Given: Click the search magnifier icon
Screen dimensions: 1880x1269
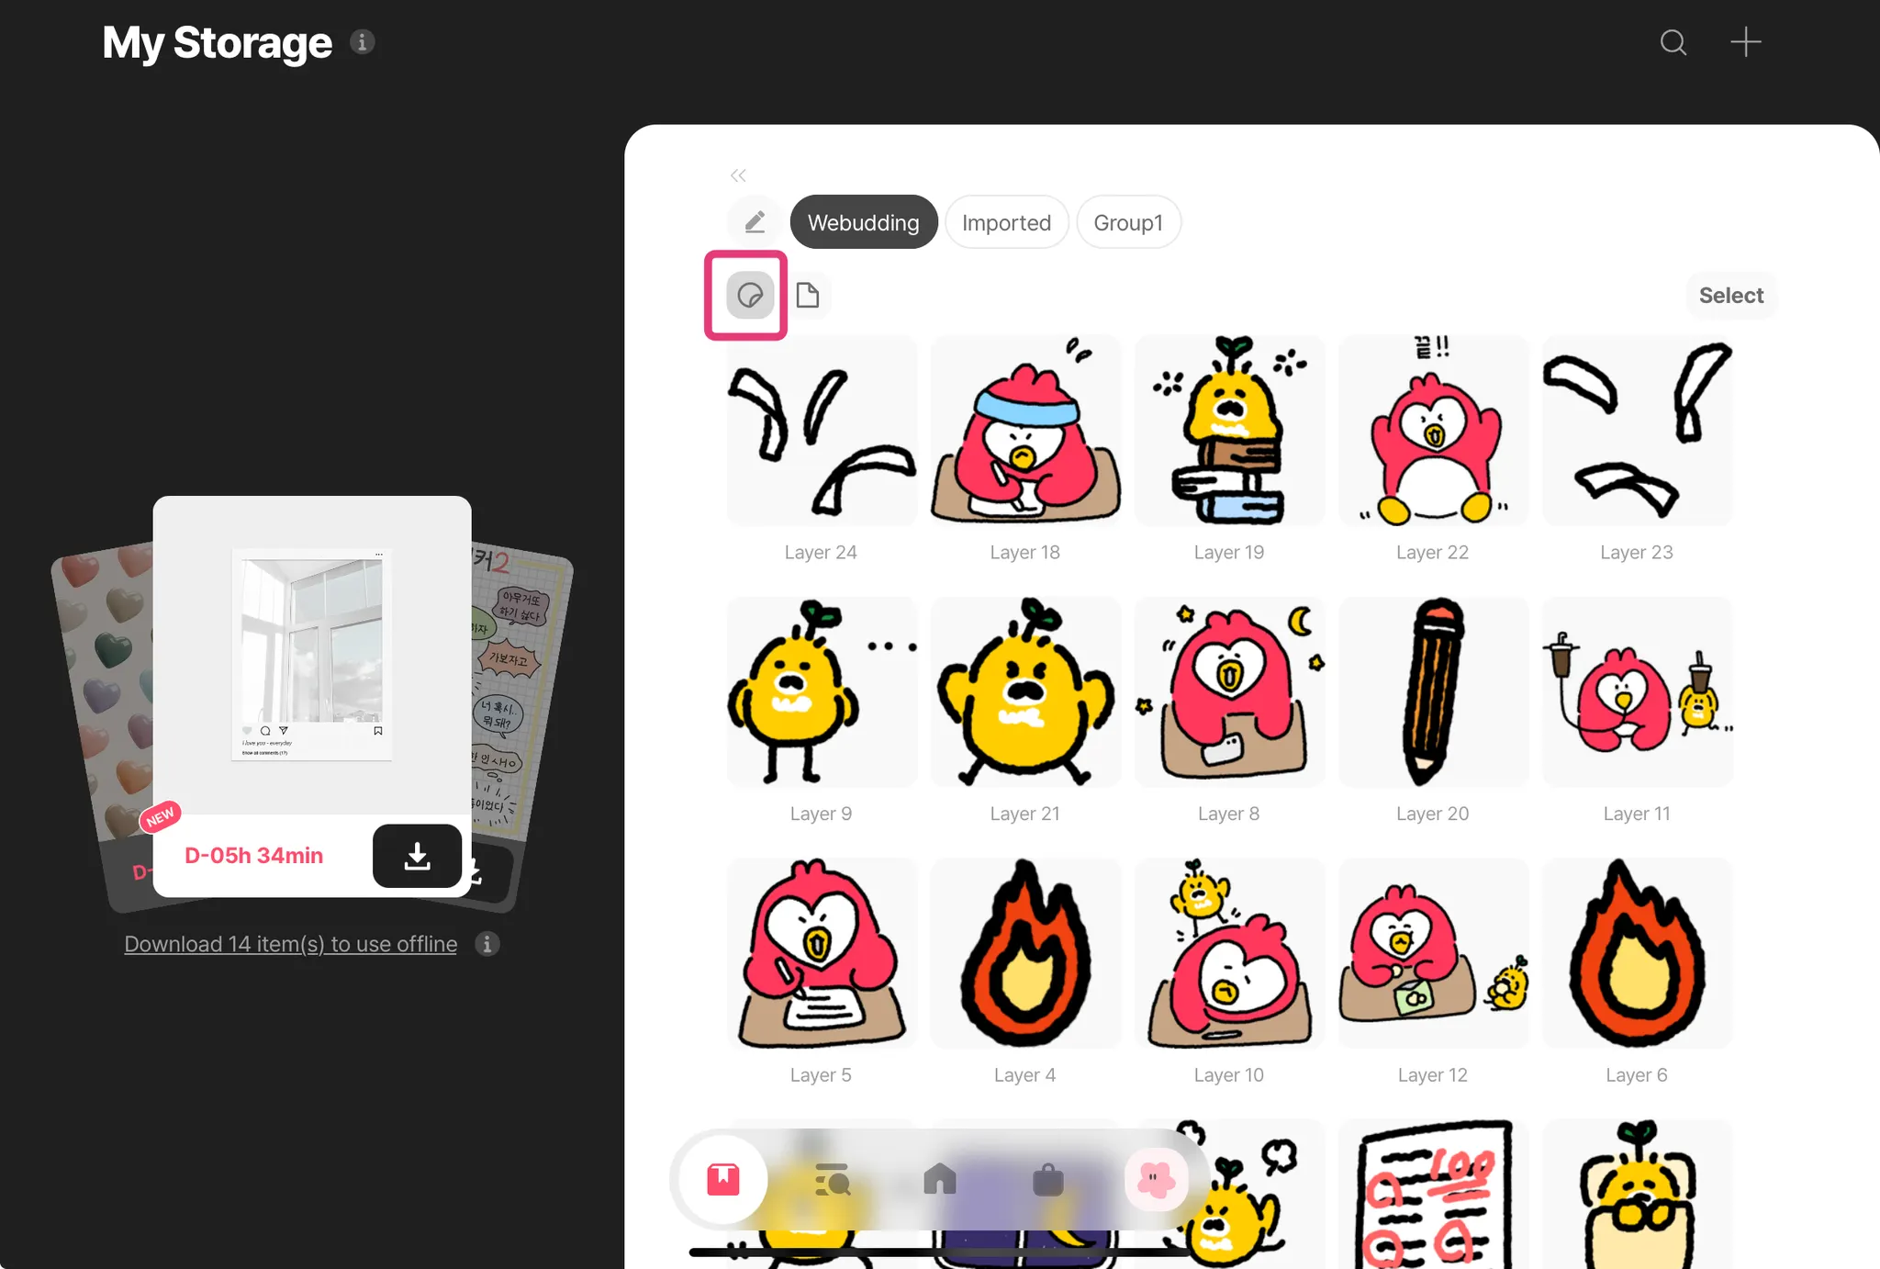Looking at the screenshot, I should 1673,42.
